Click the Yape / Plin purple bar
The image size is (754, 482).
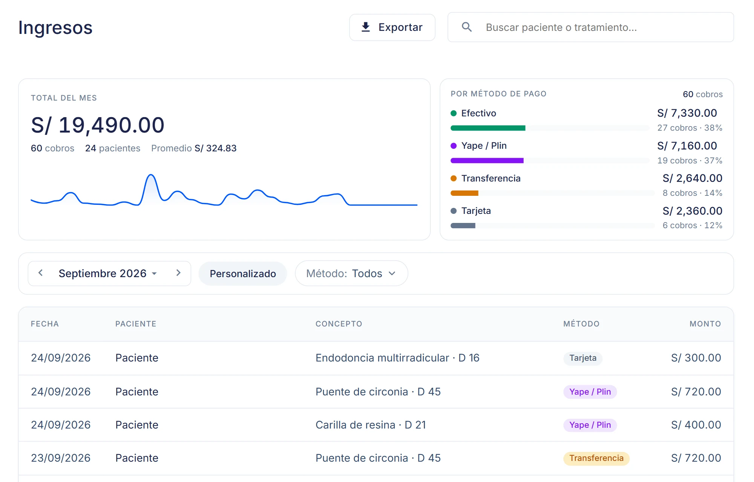pyautogui.click(x=487, y=160)
